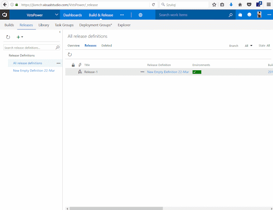
Task: Open the settings gear in the VSTS header
Action: click(x=140, y=15)
